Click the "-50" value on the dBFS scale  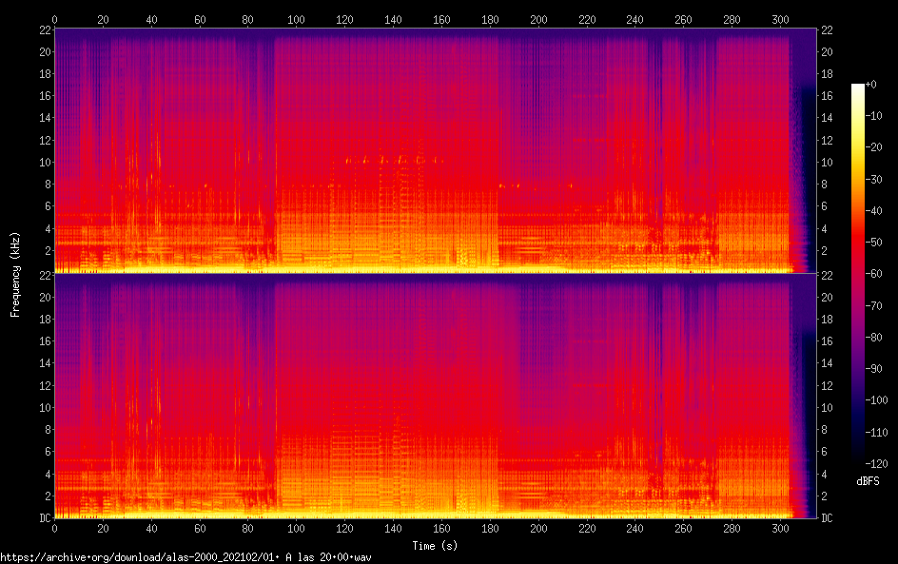coord(874,243)
